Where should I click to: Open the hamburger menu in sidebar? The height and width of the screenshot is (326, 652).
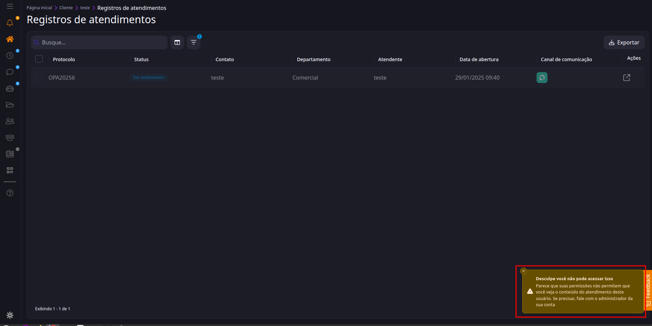pyautogui.click(x=10, y=6)
